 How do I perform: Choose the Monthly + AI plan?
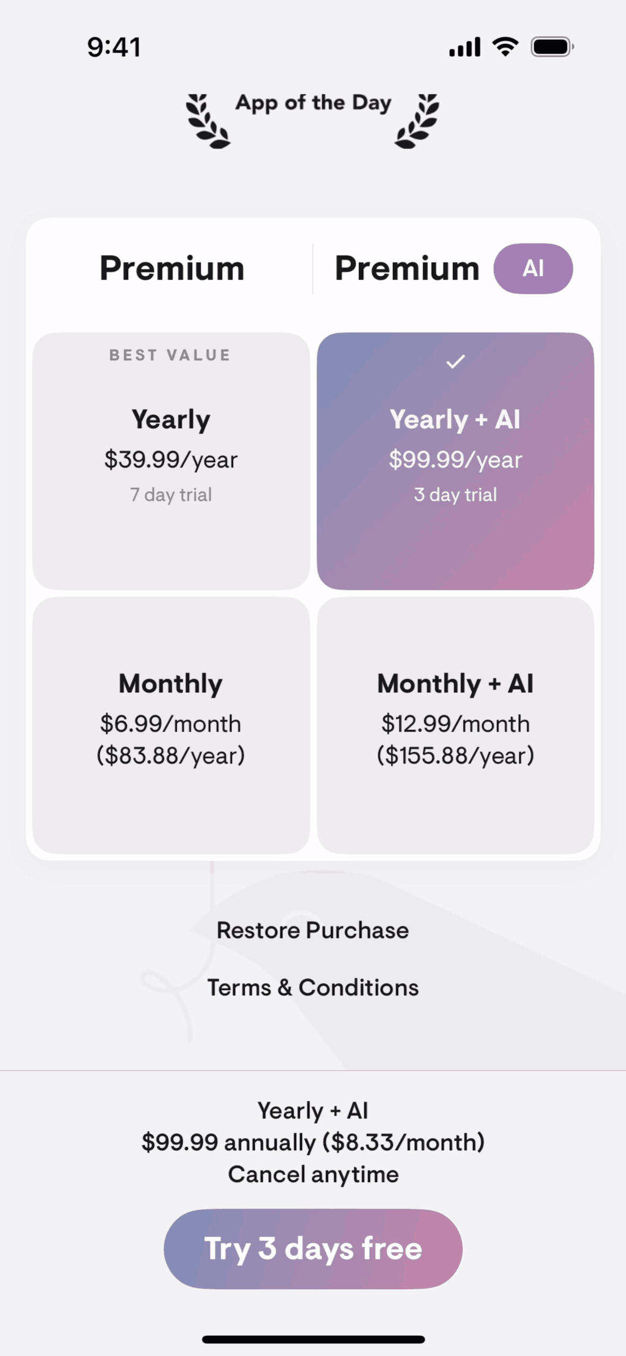tap(455, 725)
